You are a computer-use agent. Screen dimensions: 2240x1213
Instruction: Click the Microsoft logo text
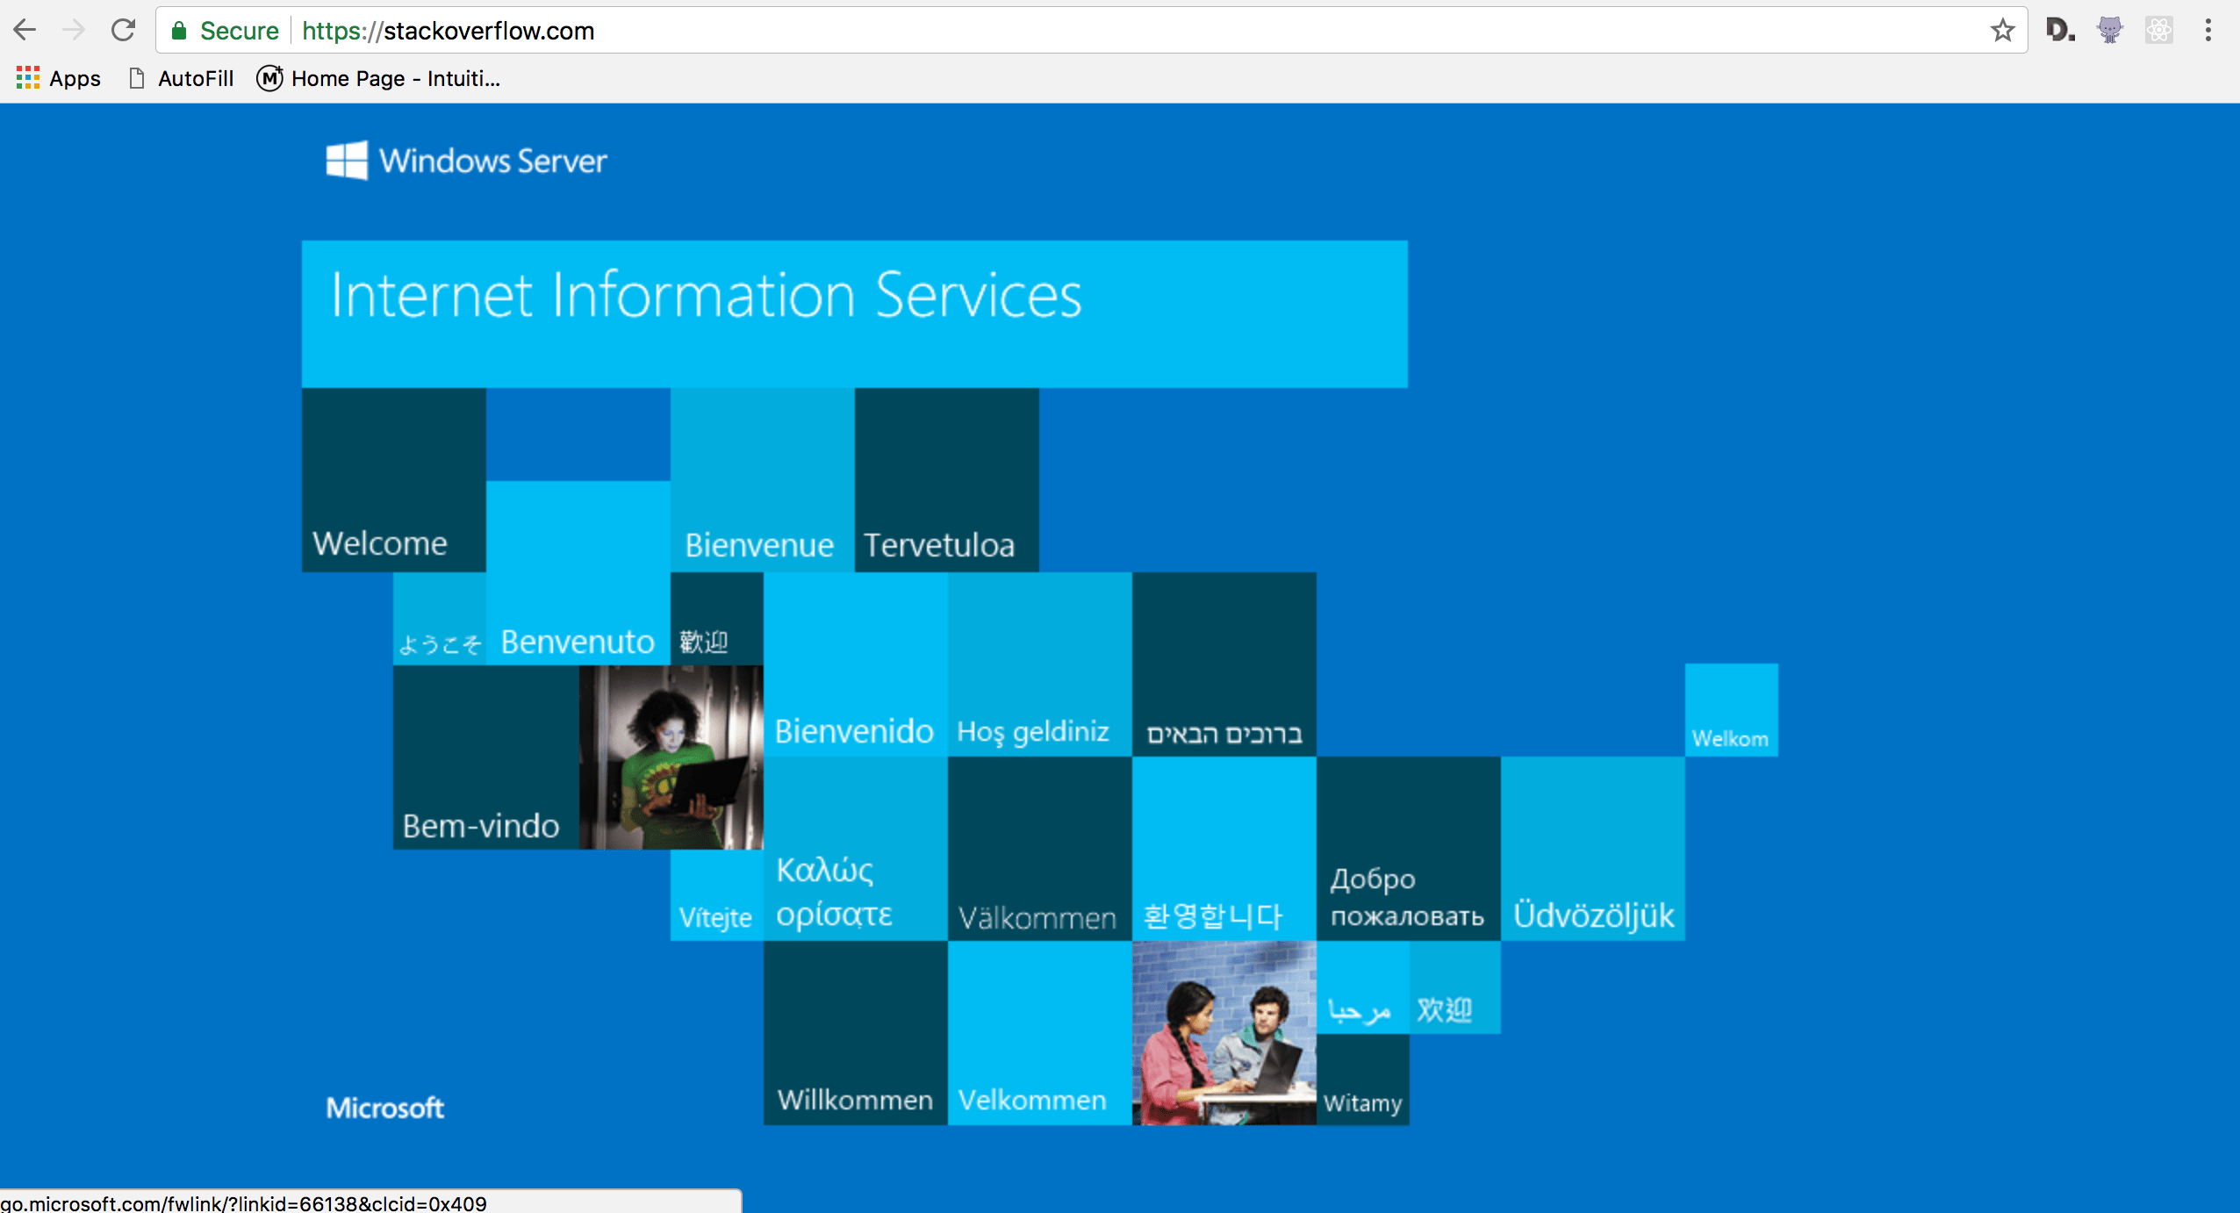[384, 1108]
